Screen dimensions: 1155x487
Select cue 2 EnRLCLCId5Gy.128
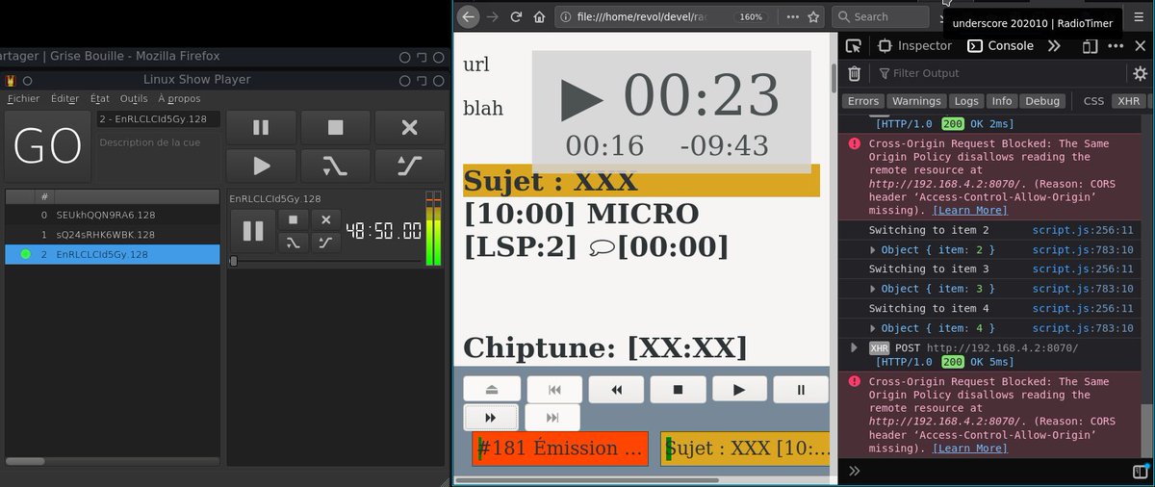113,254
